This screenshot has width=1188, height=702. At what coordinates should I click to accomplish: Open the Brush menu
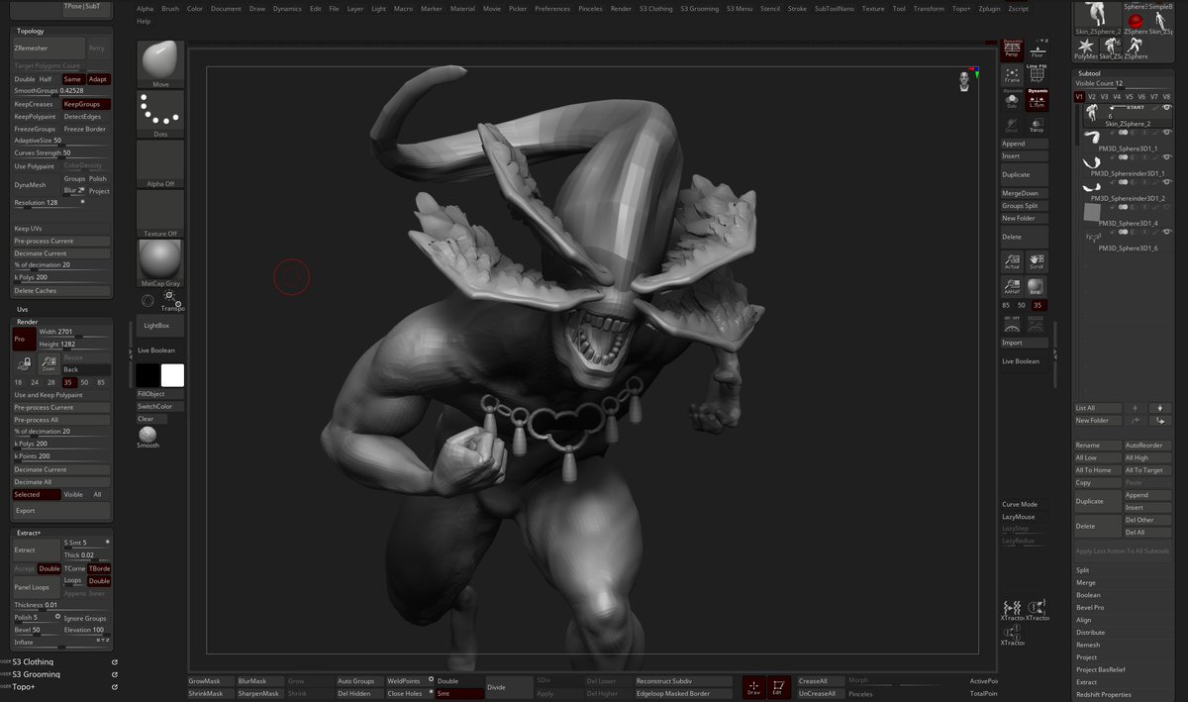tap(170, 8)
